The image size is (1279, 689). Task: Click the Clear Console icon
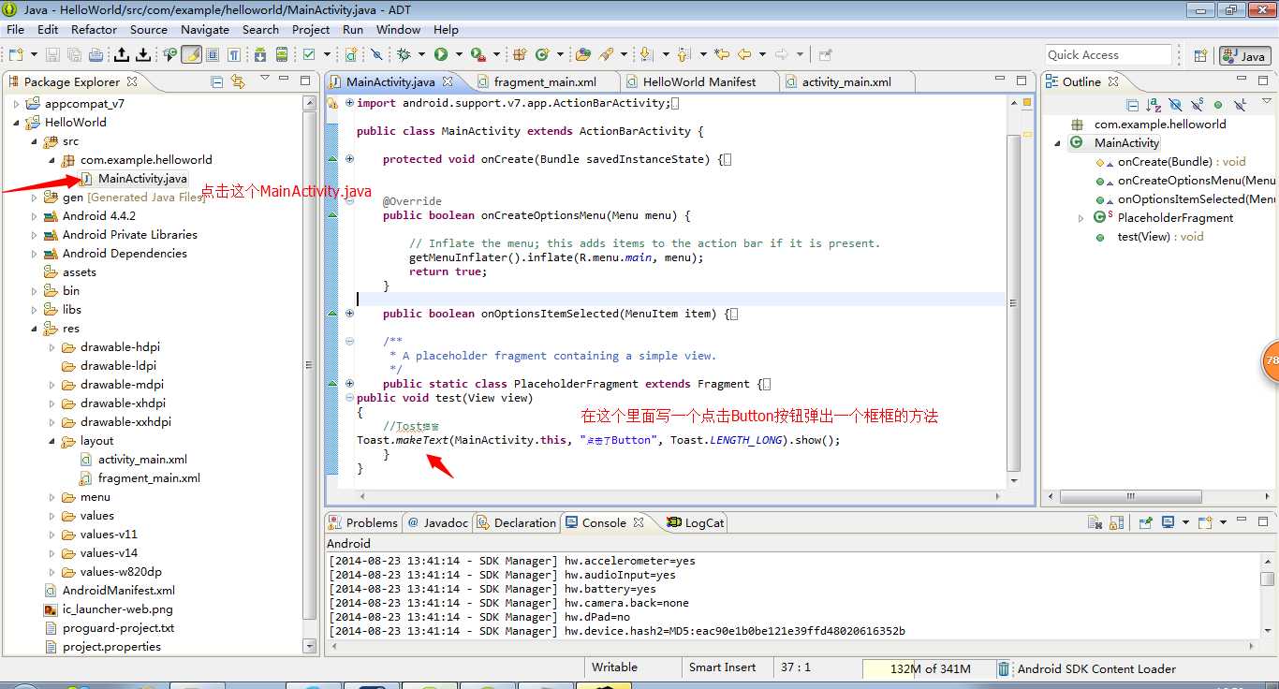click(1095, 521)
